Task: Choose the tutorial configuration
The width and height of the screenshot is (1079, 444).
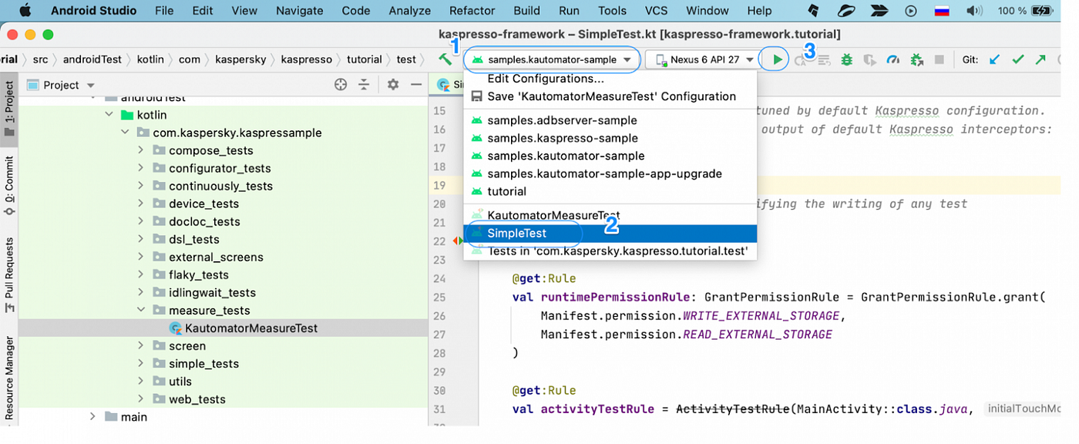Action: tap(610, 191)
